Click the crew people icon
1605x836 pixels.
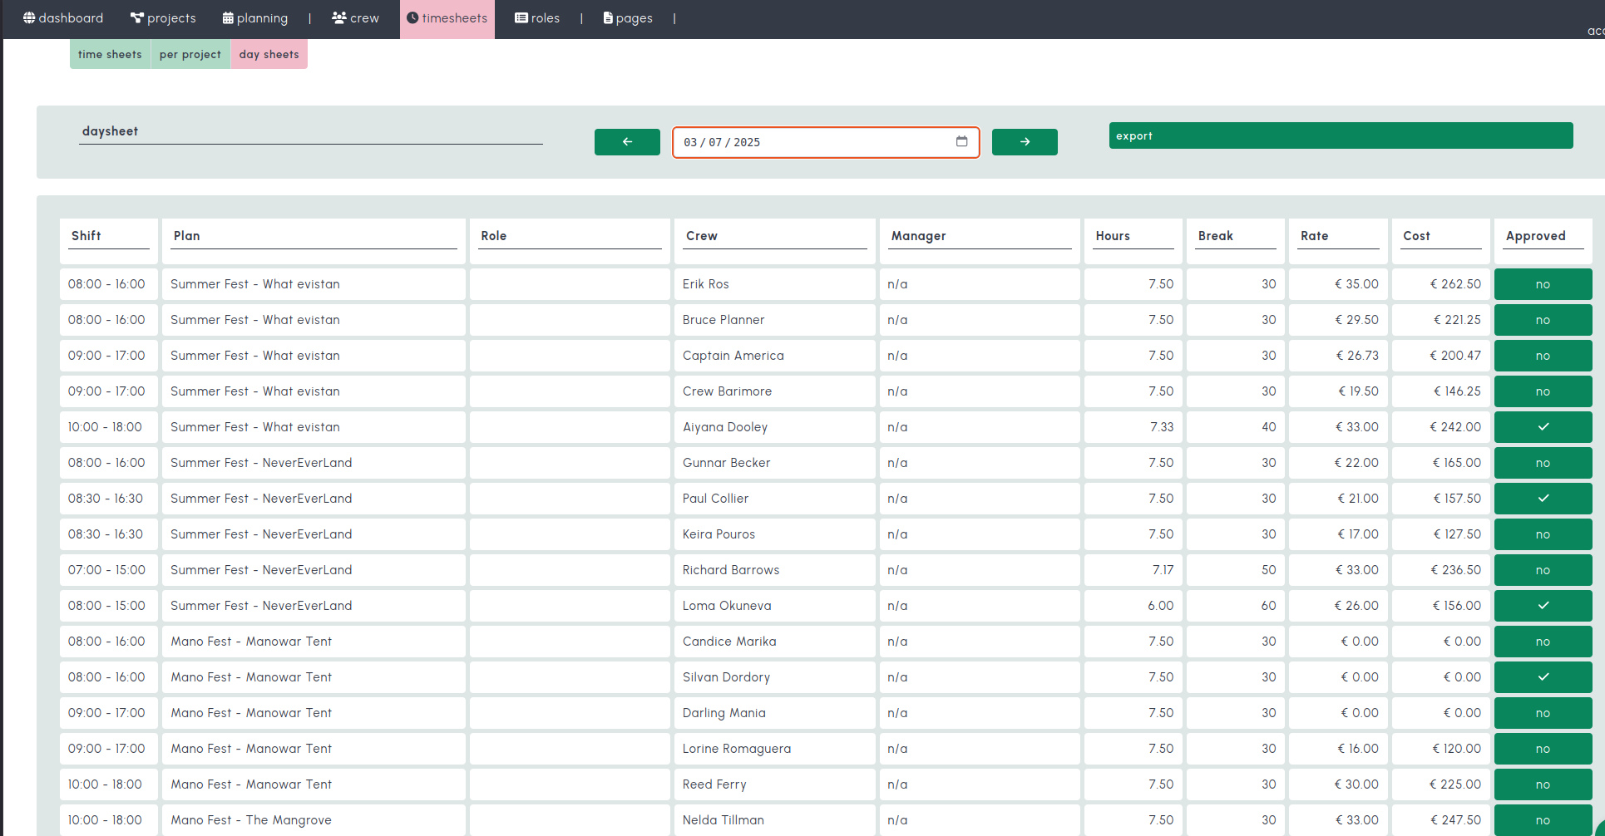coord(337,17)
